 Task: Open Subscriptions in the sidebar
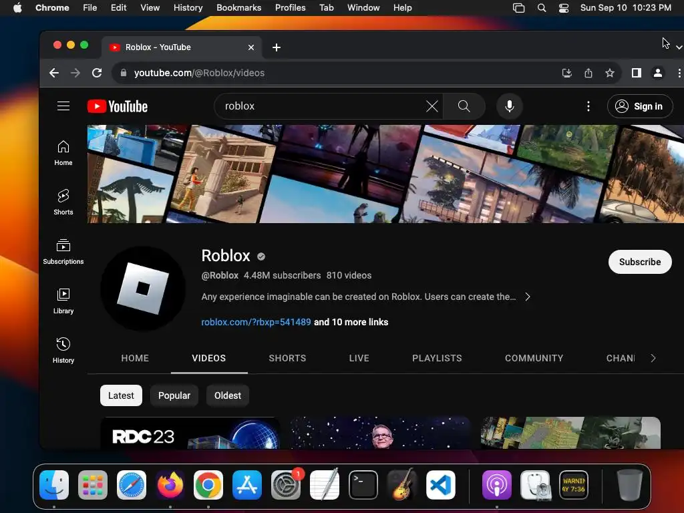[x=63, y=252]
